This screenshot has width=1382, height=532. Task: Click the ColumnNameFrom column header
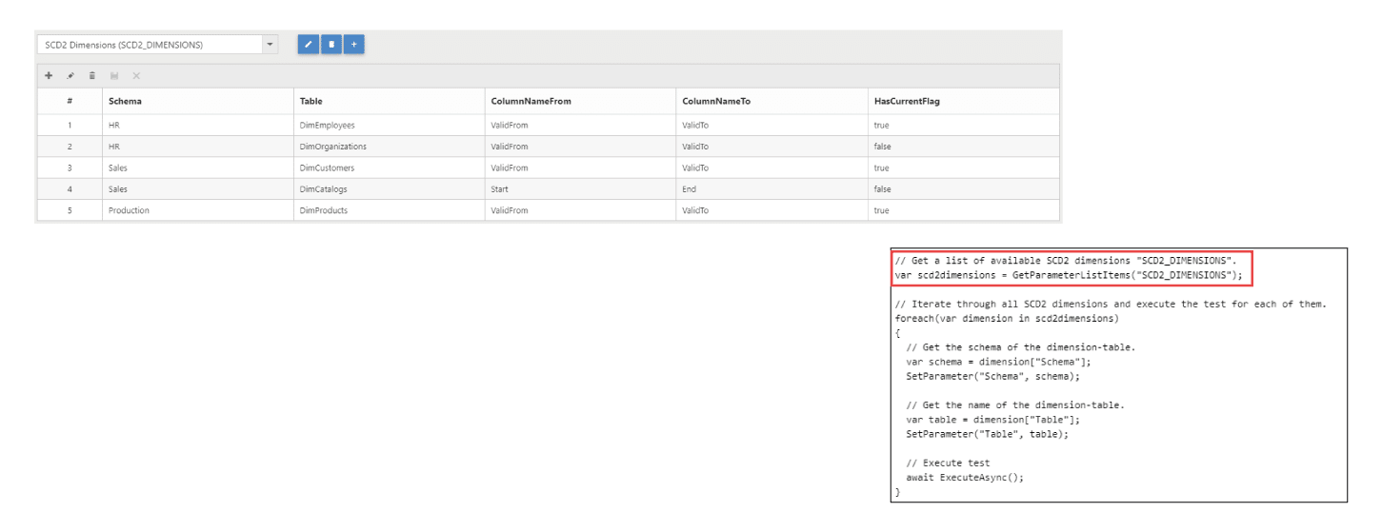coord(580,101)
